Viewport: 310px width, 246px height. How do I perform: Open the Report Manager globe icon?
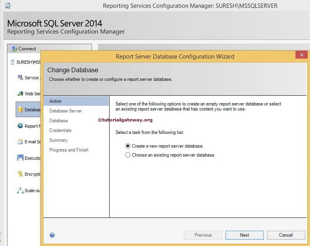[x=20, y=126]
